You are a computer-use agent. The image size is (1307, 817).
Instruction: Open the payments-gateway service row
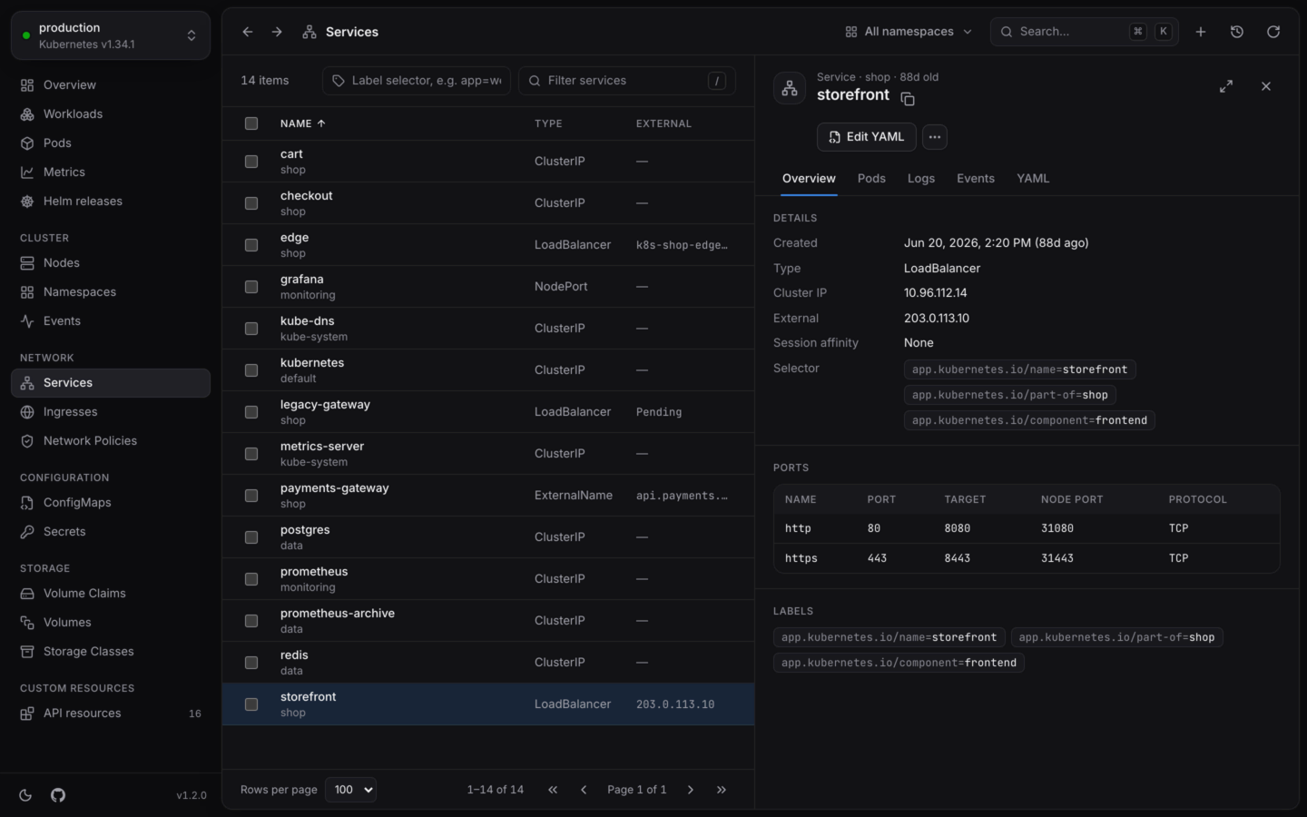click(488, 496)
